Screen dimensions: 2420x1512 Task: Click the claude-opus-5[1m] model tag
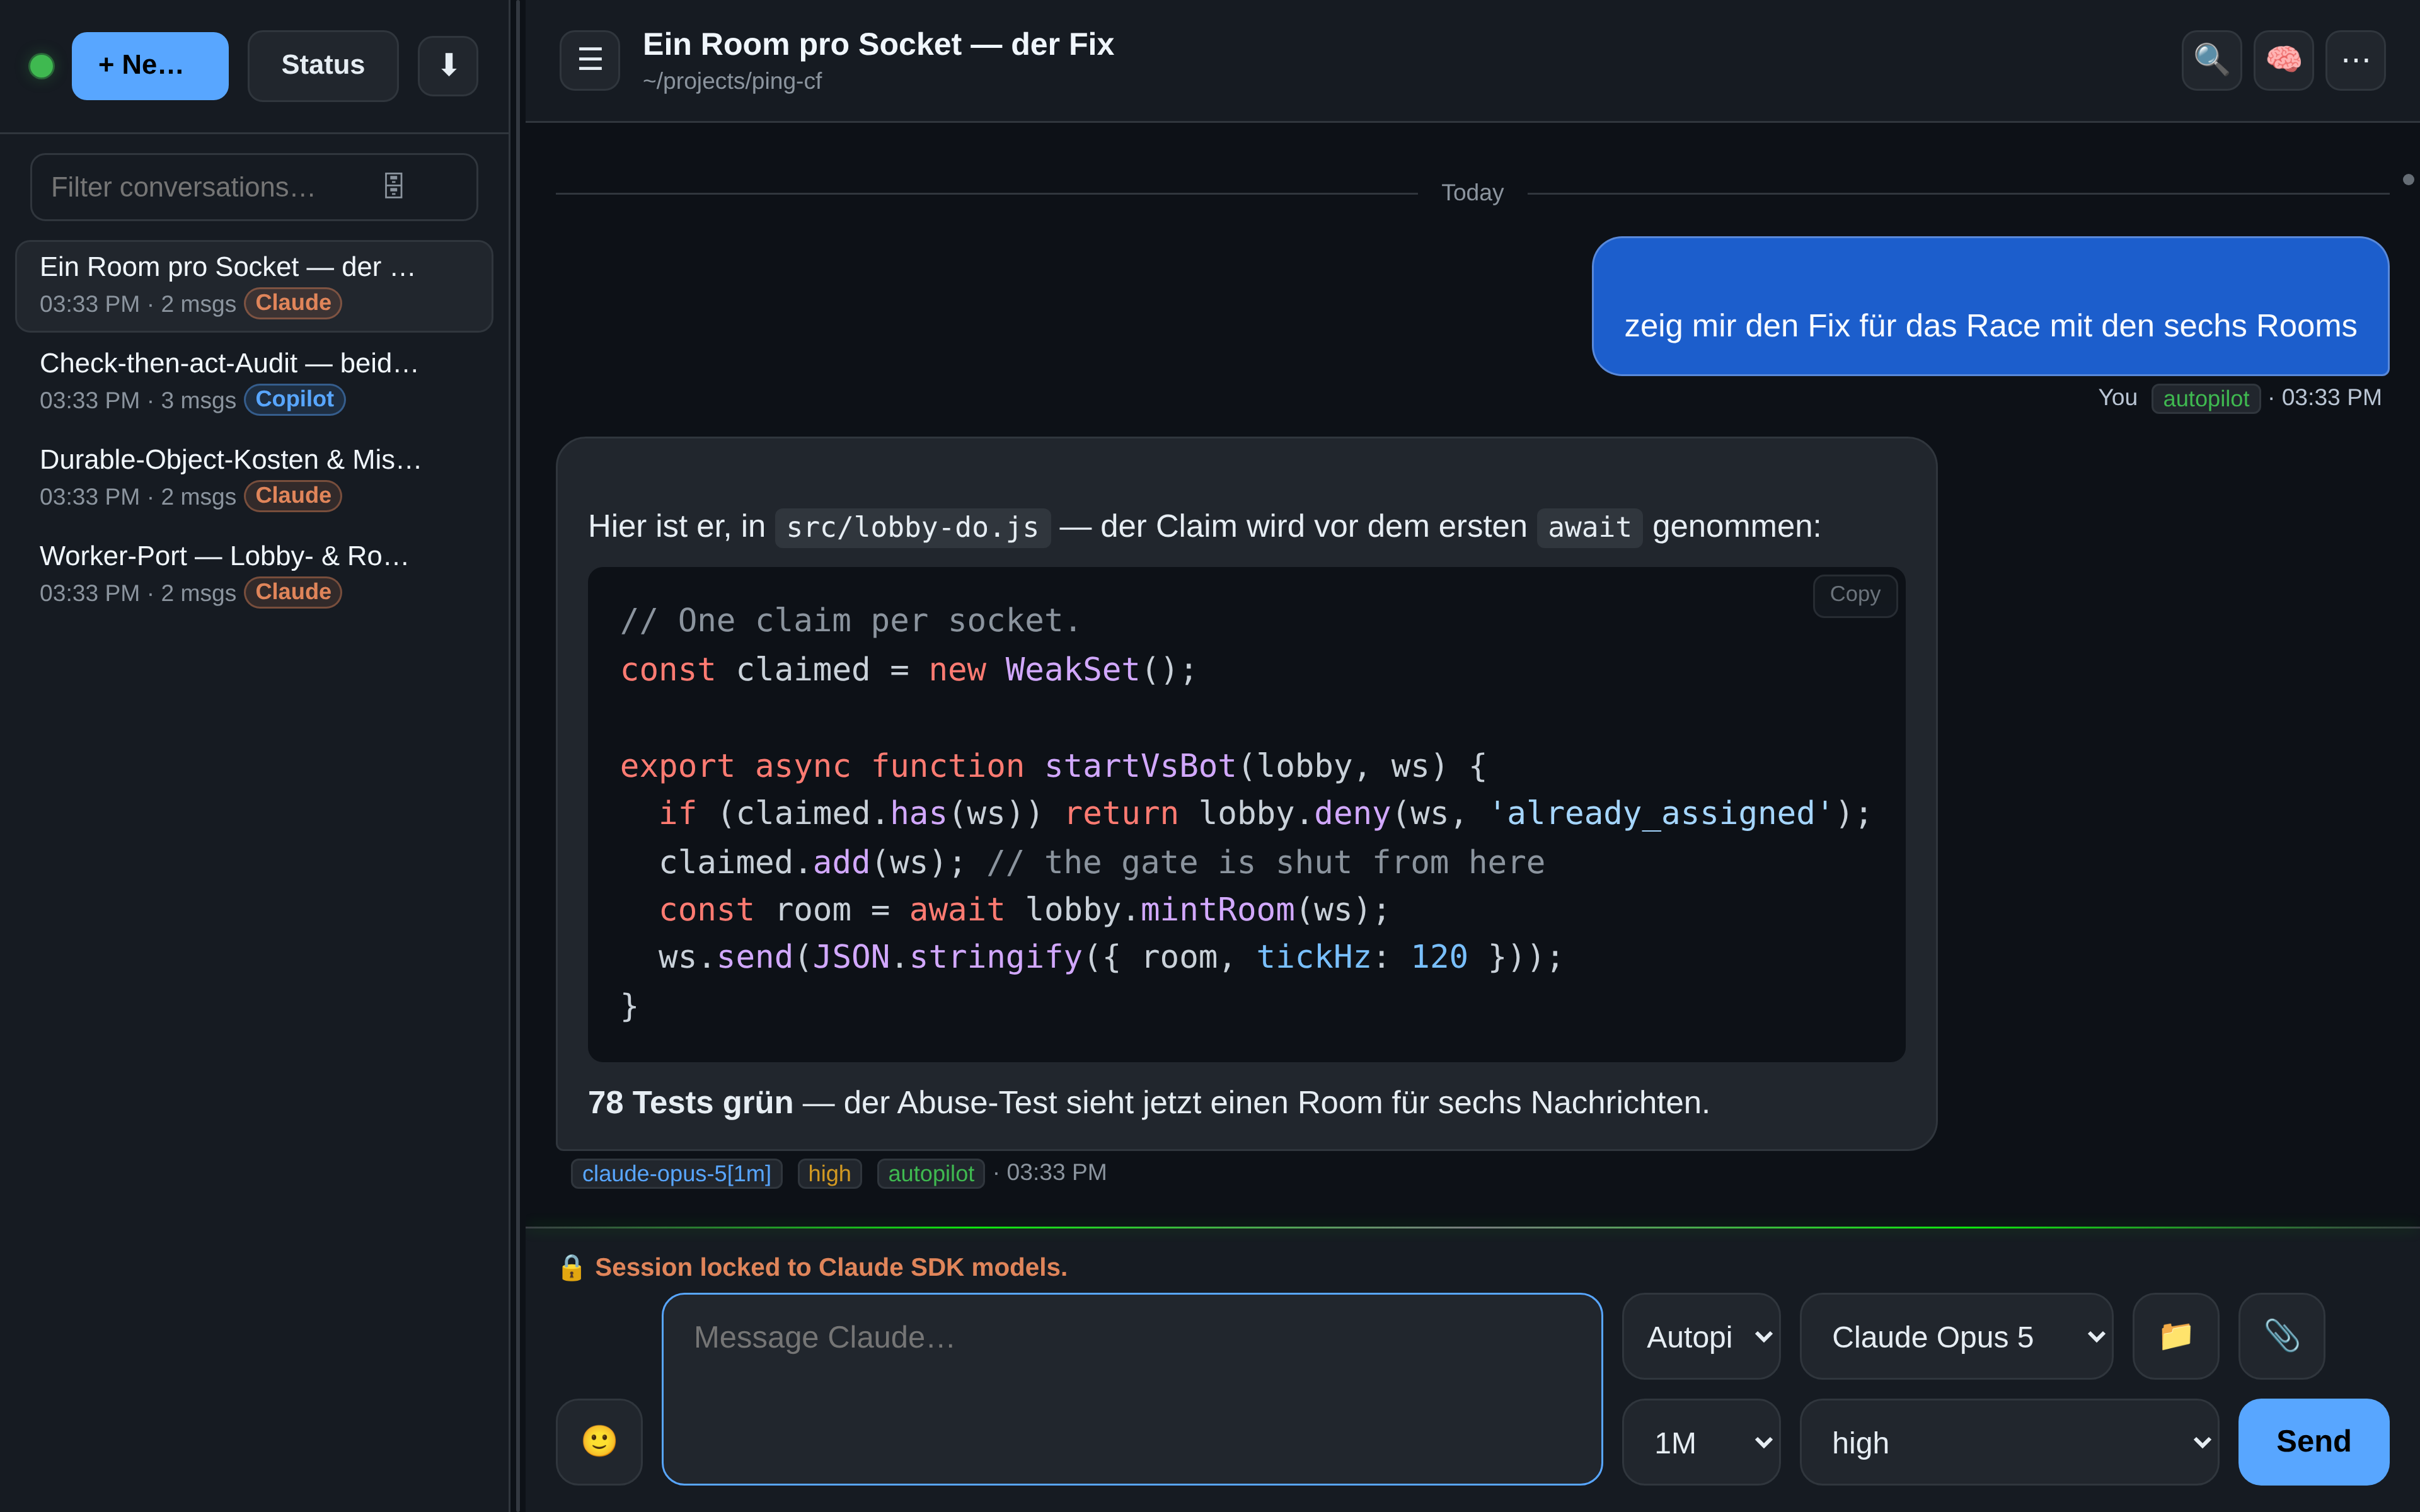click(x=676, y=1174)
